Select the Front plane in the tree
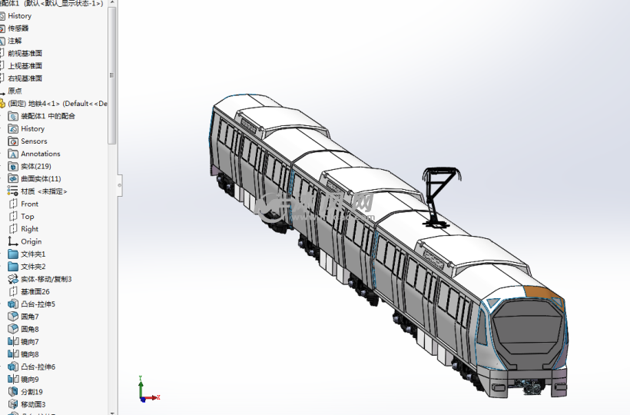 (29, 204)
